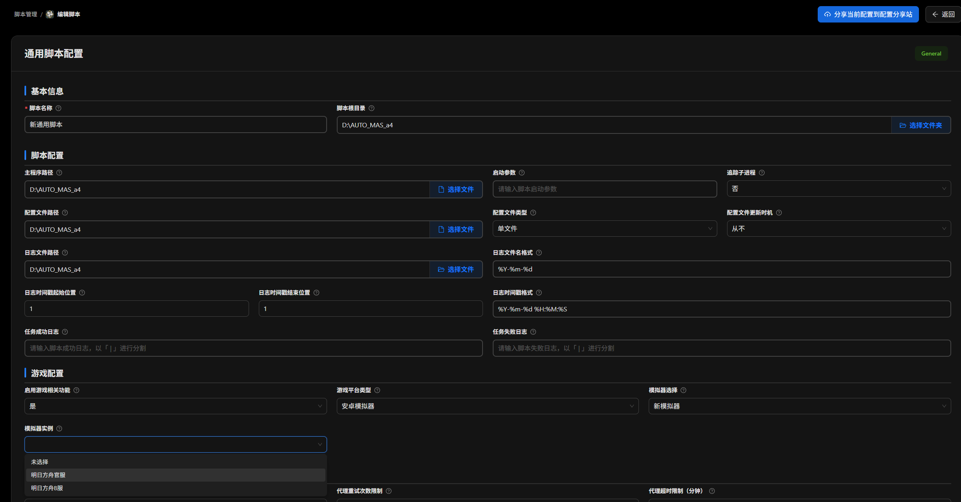
Task: Expand the 配置文件类型 dropdown showing 单文件
Action: tap(604, 229)
